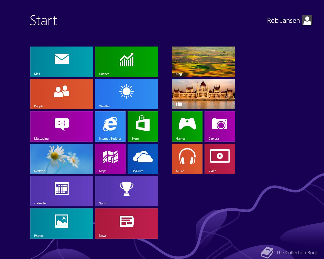Click the user account avatar picture
This screenshot has height=259, width=324.
307,20
